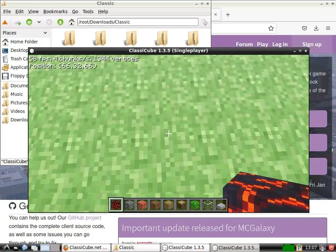Open Pictures folder in Places sidebar

tap(14, 103)
